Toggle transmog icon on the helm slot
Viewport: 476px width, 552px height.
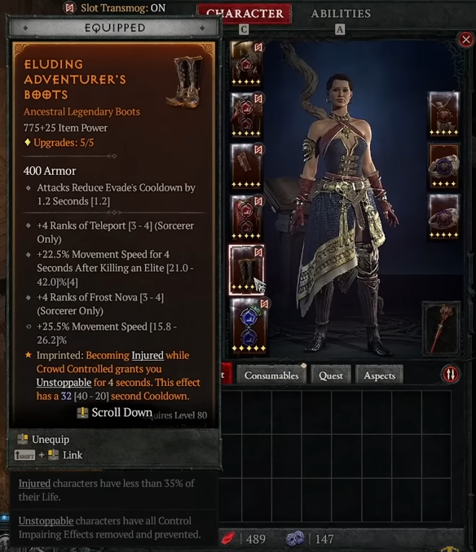coord(258,47)
